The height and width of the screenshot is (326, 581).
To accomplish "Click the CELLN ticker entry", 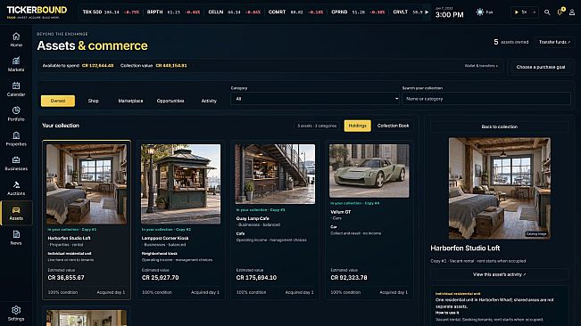I will [234, 12].
